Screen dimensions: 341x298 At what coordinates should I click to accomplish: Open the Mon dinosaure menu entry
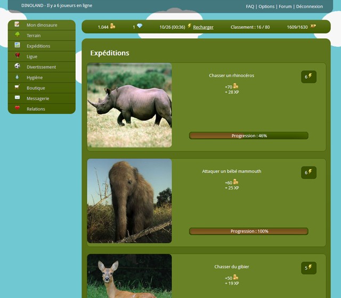[42, 25]
